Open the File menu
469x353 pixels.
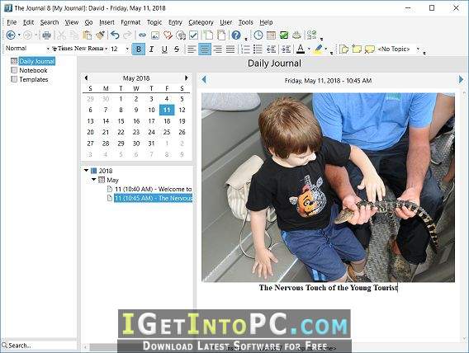12,22
